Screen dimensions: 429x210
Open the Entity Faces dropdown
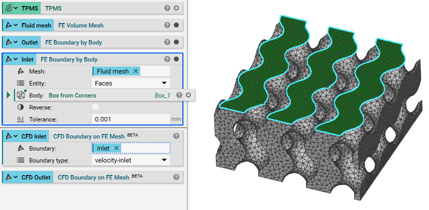point(131,83)
